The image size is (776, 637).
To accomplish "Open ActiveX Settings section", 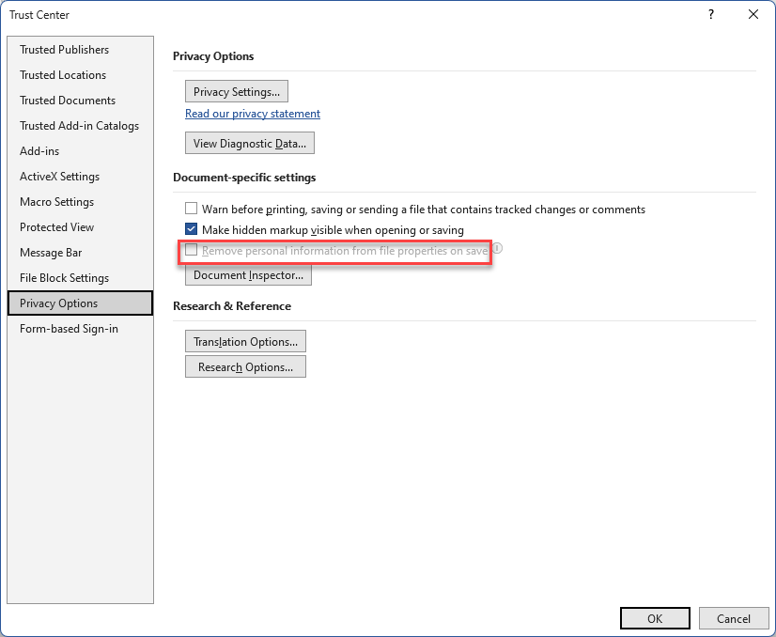I will 80,177.
